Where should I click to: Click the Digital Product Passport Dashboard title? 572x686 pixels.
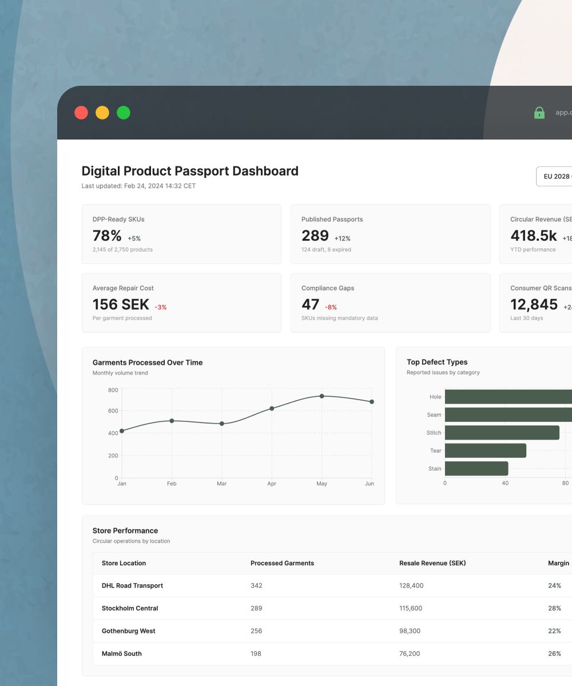click(x=190, y=171)
